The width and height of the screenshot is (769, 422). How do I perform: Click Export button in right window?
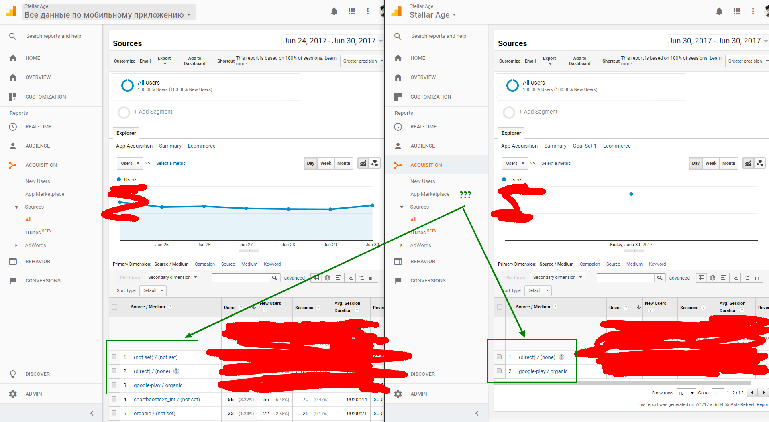549,61
